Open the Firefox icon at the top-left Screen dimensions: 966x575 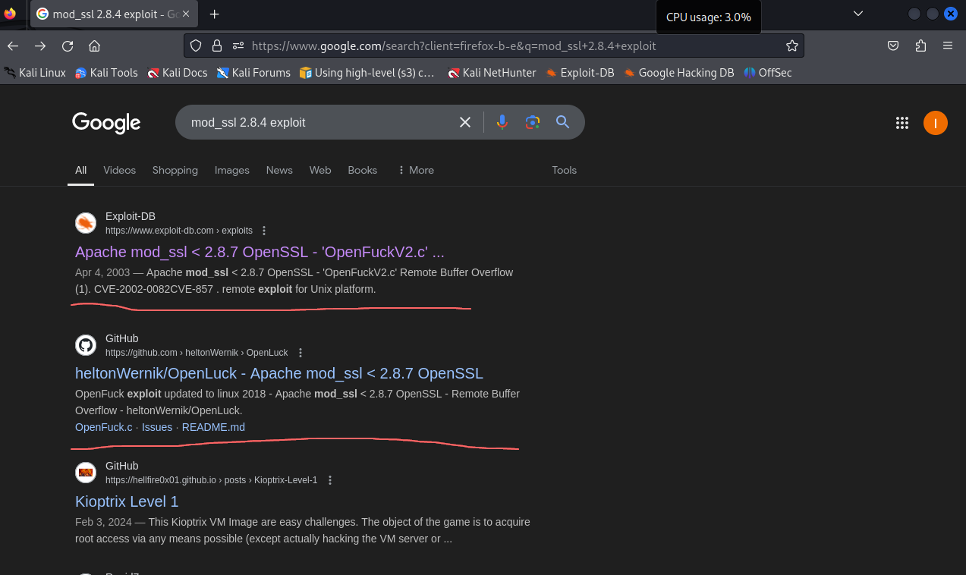click(x=10, y=14)
